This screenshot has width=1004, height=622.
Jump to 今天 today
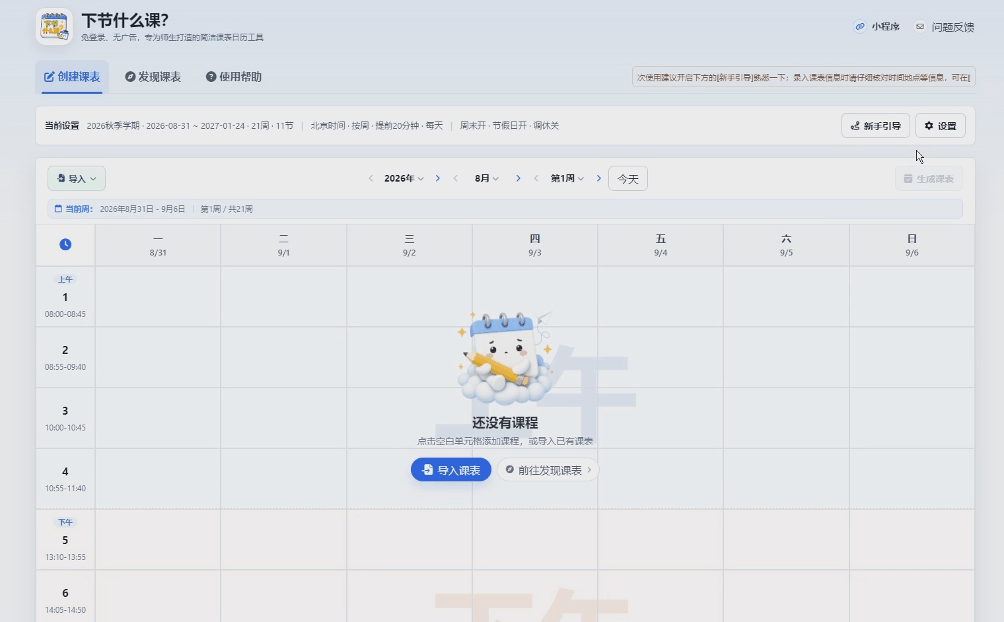[628, 178]
